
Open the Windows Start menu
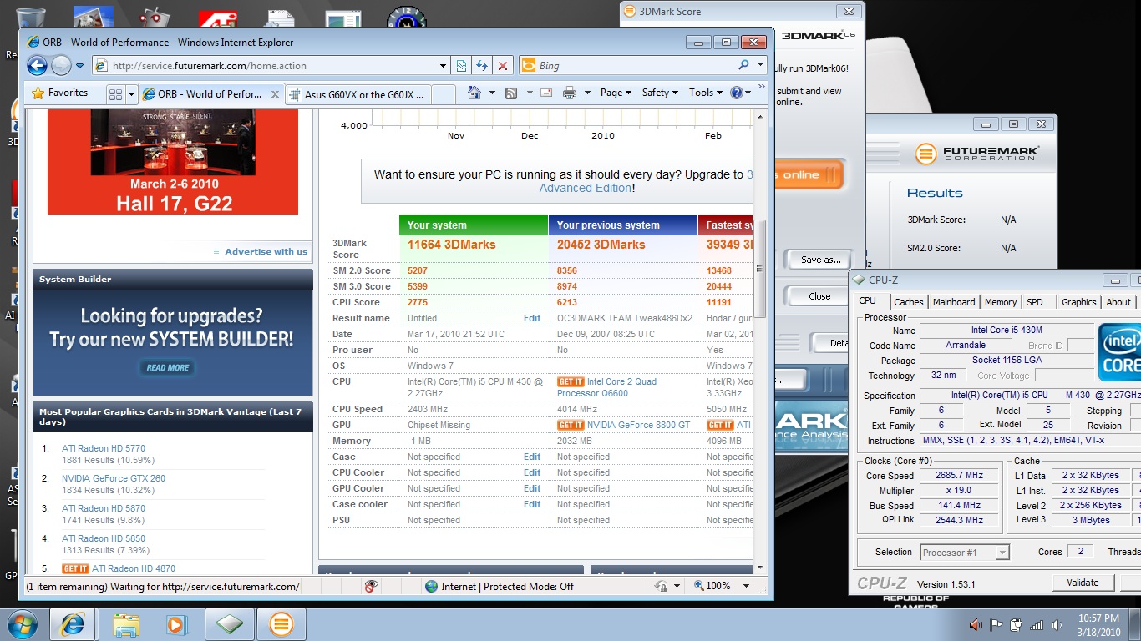[x=23, y=623]
